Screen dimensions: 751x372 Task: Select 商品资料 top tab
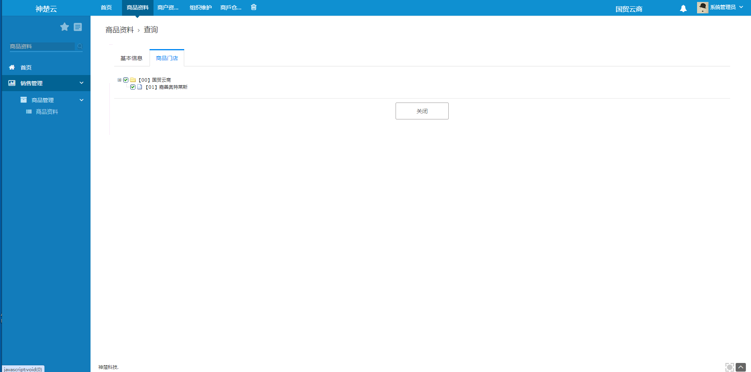click(138, 7)
